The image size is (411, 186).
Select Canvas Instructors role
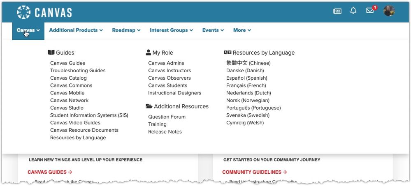point(170,71)
